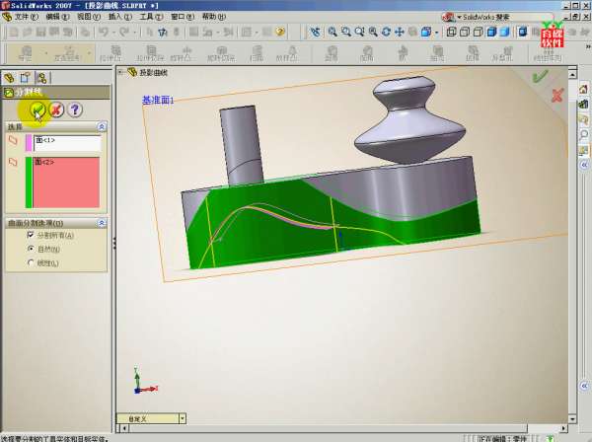Toggle the 分割所有 checkbox
Viewport: 592px width, 442px height.
(x=30, y=236)
